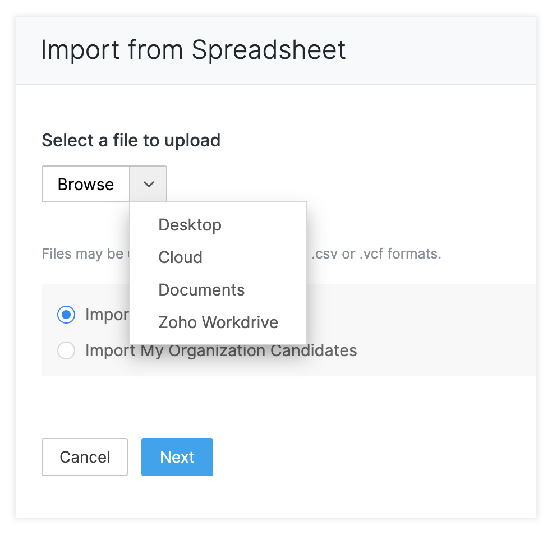Click the Import from Spreadsheet heading
Image resolution: width=552 pixels, height=535 pixels.
point(193,50)
